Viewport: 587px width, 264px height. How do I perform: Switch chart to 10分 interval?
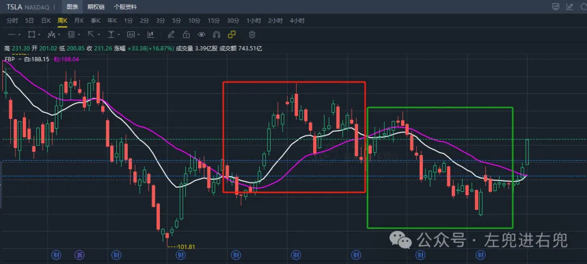[x=194, y=21]
